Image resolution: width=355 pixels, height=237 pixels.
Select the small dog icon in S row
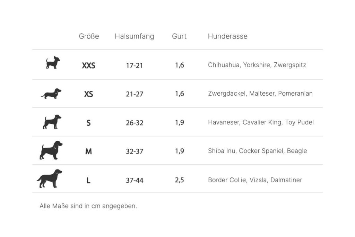(52, 122)
